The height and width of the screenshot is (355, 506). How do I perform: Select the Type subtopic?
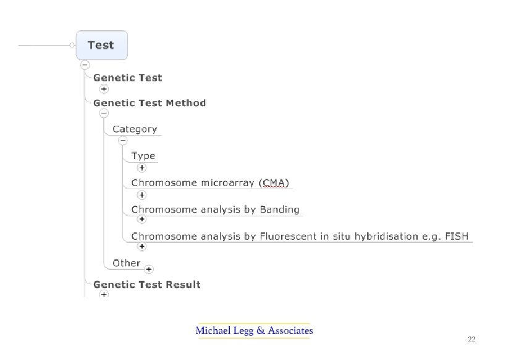tap(143, 156)
